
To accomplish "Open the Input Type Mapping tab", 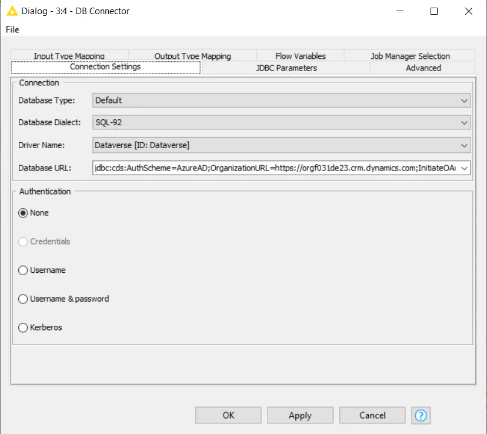I will coord(70,55).
